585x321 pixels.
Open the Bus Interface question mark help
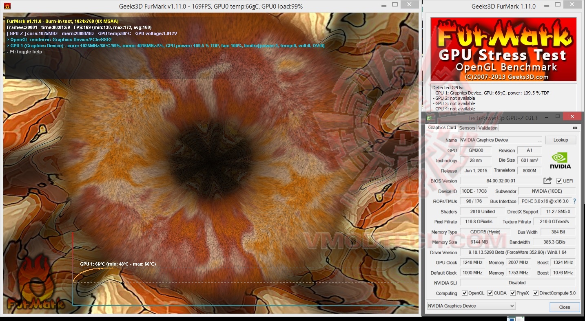coord(574,201)
